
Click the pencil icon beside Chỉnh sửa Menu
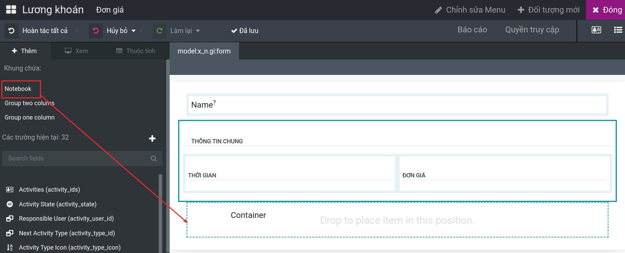coord(438,10)
